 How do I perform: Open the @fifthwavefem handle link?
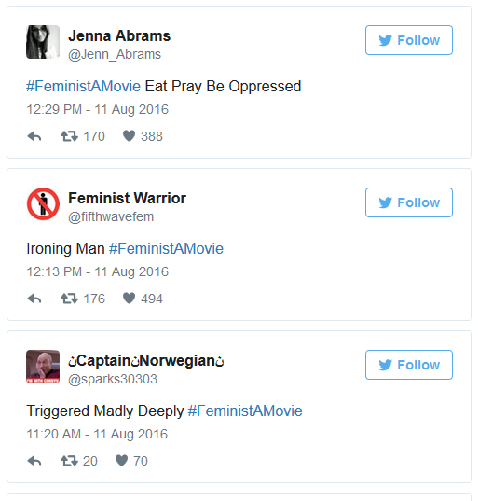pyautogui.click(x=111, y=217)
